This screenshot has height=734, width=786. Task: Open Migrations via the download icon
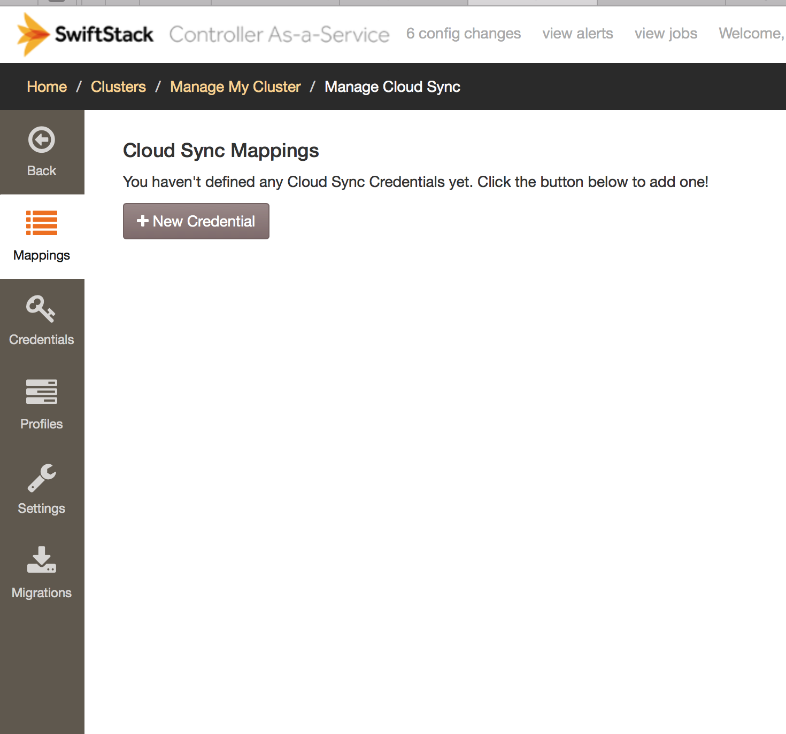(x=42, y=560)
